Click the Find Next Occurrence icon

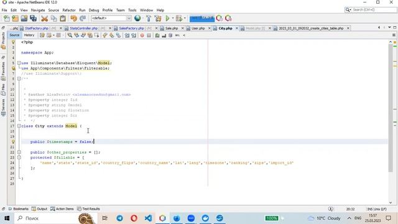[83, 35]
